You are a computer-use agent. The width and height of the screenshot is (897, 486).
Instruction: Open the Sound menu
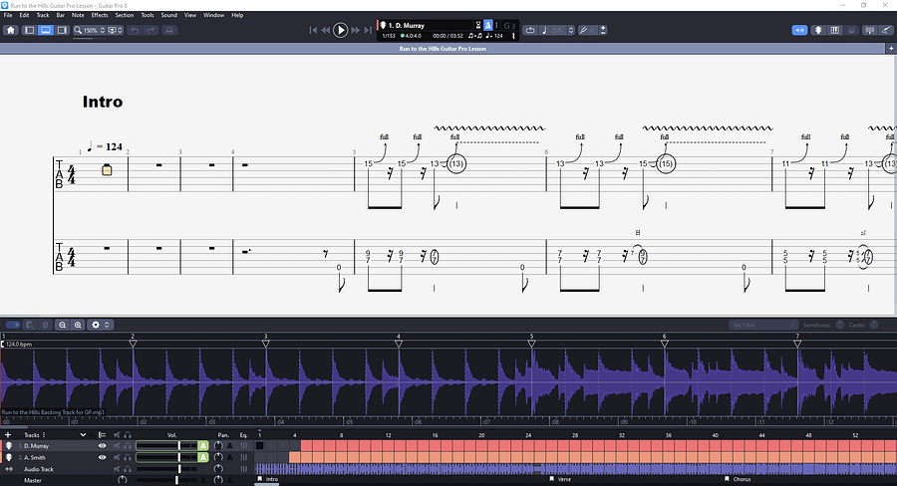pyautogui.click(x=168, y=16)
